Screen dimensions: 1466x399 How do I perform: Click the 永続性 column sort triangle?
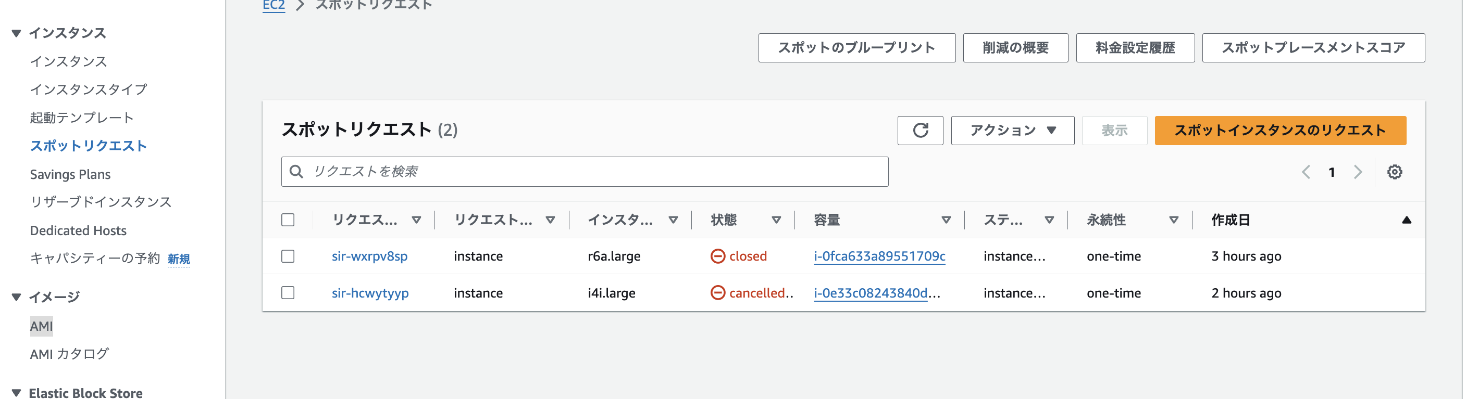point(1174,220)
